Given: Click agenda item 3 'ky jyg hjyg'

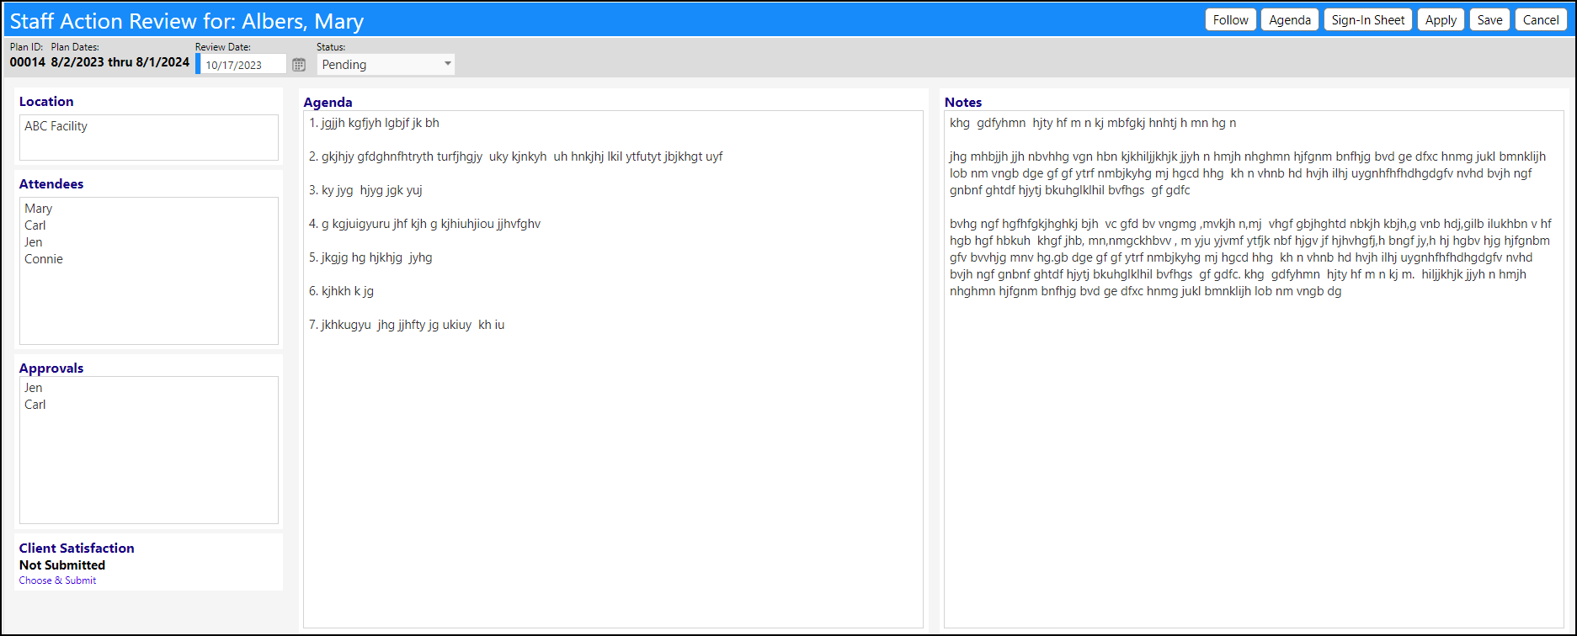Looking at the screenshot, I should (x=365, y=190).
